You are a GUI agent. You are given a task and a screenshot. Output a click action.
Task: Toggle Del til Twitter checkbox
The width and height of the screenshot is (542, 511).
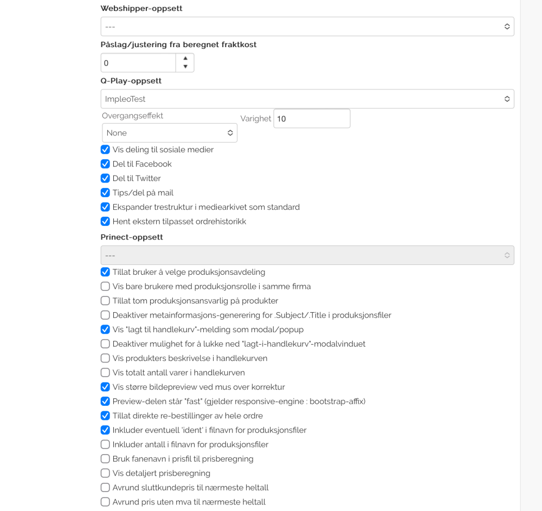coord(105,178)
